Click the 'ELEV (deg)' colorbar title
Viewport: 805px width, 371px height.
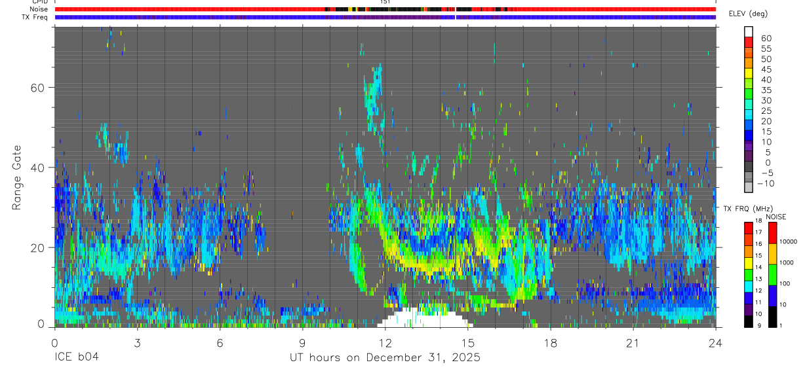pyautogui.click(x=748, y=14)
